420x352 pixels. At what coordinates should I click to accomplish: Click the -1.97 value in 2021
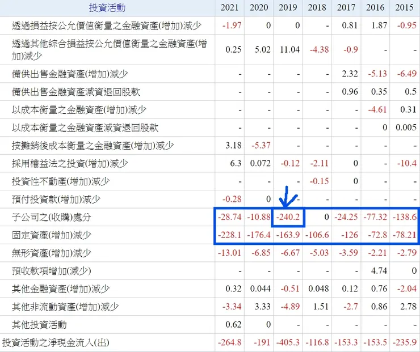[232, 26]
